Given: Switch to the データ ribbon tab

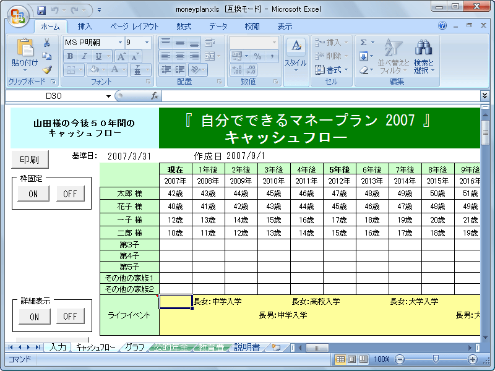Looking at the screenshot, I should (x=218, y=27).
